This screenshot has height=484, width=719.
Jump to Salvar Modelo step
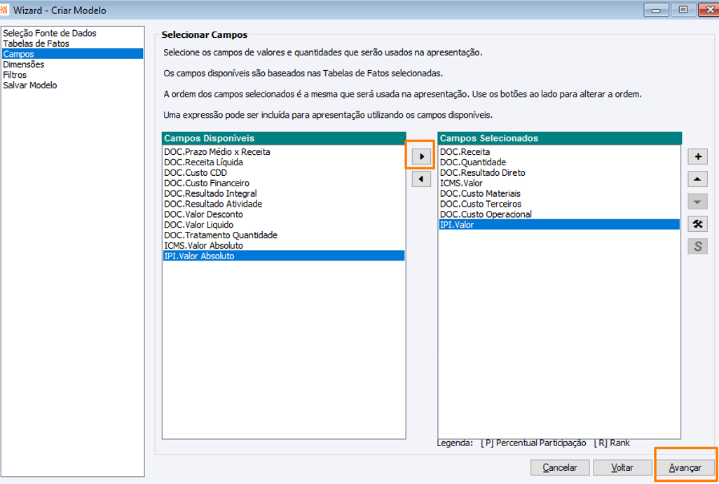pos(30,85)
